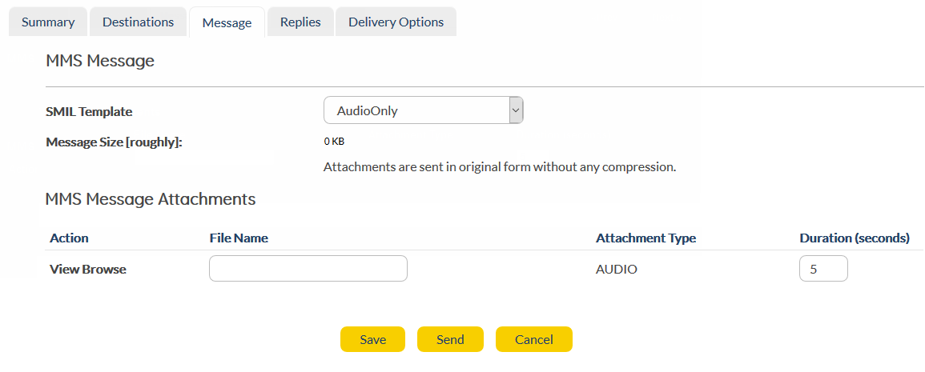Click the Attachment Type column header
The height and width of the screenshot is (372, 925).
coord(645,238)
